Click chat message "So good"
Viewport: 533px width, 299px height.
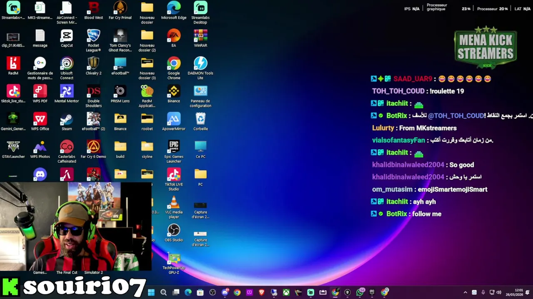pyautogui.click(x=462, y=165)
